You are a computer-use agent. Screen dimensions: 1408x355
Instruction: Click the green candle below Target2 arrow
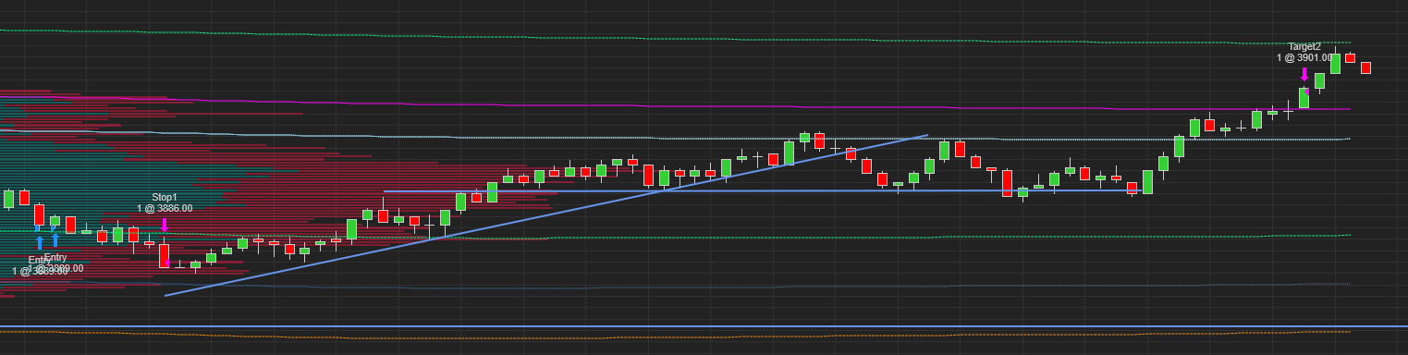pos(1304,98)
